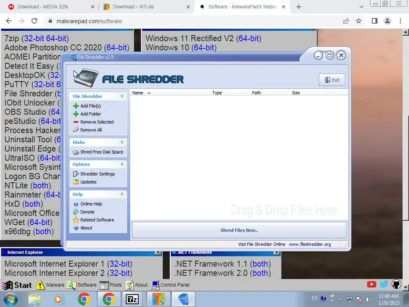Collapse the File Shredder panel section
Viewport: 409px width, 307px height.
pos(122,96)
